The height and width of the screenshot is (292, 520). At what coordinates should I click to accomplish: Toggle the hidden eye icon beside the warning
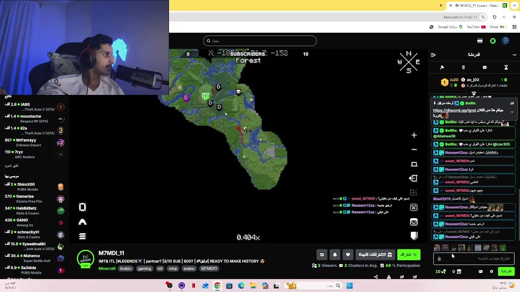pyautogui.click(x=402, y=277)
